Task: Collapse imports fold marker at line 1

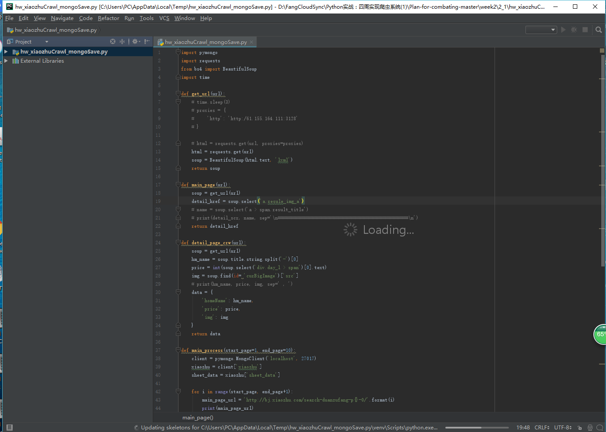Action: (178, 52)
